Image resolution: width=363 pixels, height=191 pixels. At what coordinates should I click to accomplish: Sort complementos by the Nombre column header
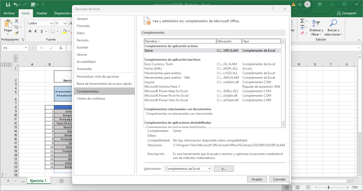180,41
